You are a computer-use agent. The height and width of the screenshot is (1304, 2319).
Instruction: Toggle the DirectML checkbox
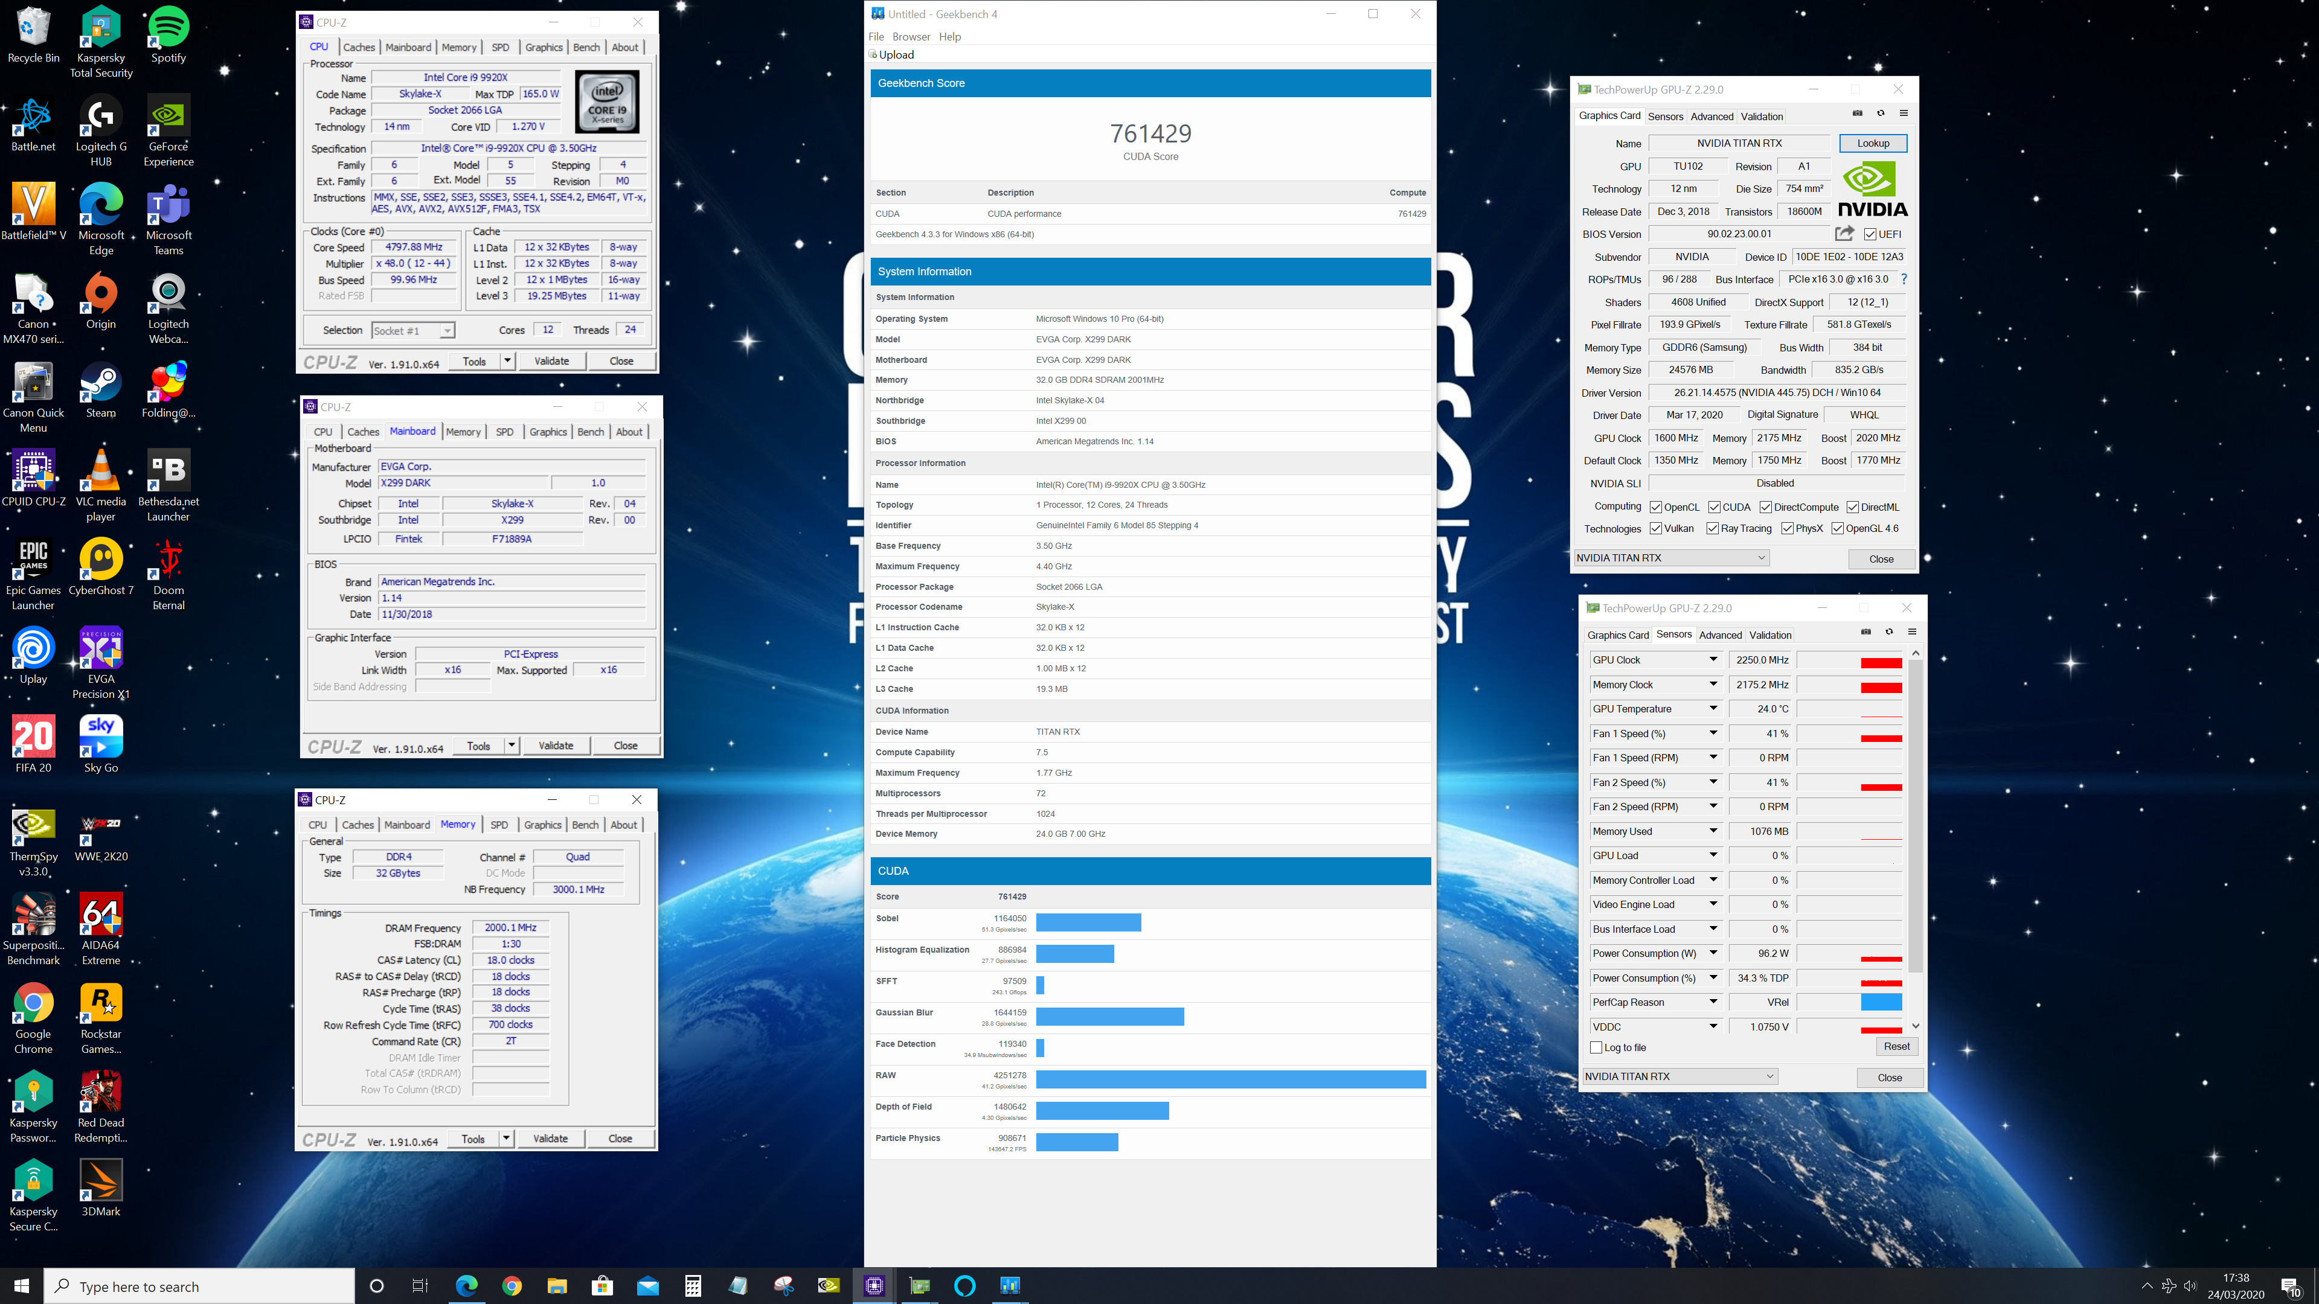pos(1853,508)
